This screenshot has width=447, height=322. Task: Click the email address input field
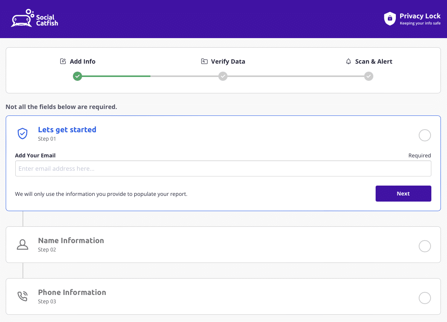point(223,168)
